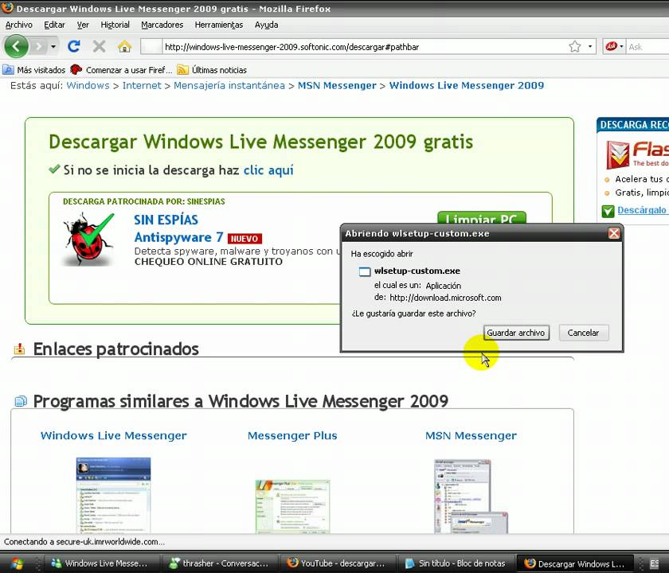Follow Windows Live Messenger 2009 breadcrumb link
669x573 pixels.
click(467, 85)
